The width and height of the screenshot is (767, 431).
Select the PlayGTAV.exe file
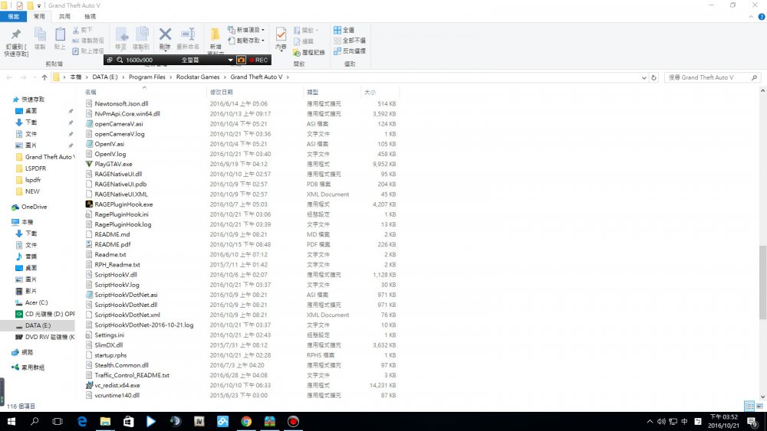[x=114, y=164]
